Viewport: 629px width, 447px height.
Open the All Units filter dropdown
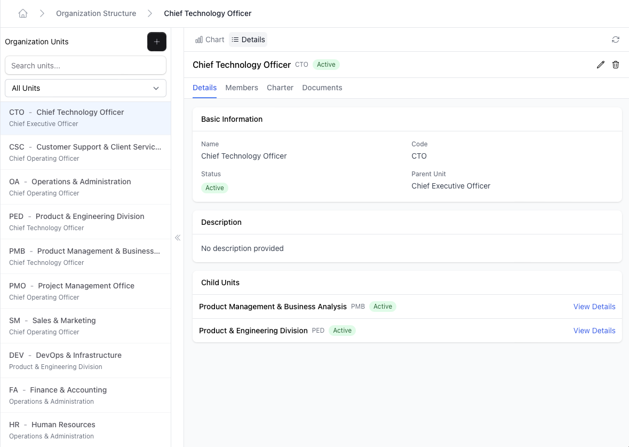click(85, 88)
